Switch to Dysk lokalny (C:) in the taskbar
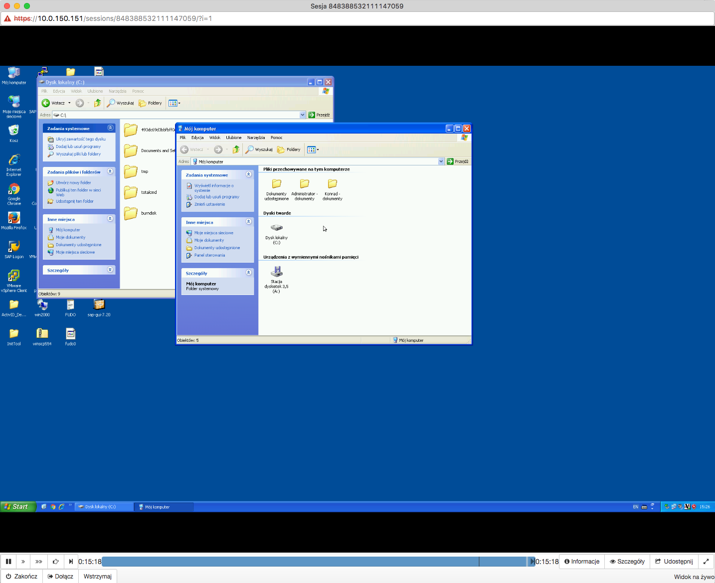The height and width of the screenshot is (583, 715). 104,507
